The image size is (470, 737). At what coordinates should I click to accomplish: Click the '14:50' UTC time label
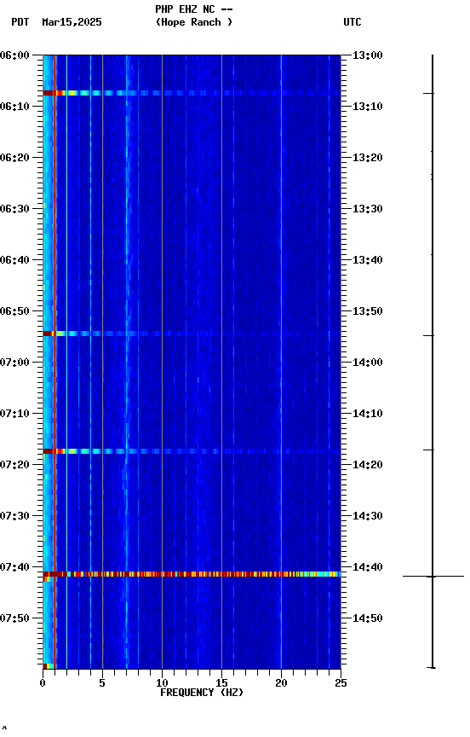(368, 619)
